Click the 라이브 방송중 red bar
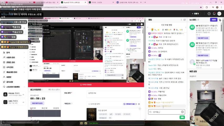This screenshot has width=224, height=126. pyautogui.click(x=86, y=85)
